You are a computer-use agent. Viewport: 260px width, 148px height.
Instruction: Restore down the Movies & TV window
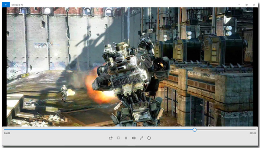247,4
